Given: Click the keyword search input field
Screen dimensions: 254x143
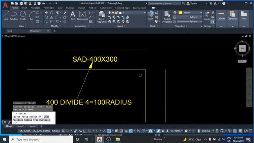Looking at the screenshot, I should [164, 4].
